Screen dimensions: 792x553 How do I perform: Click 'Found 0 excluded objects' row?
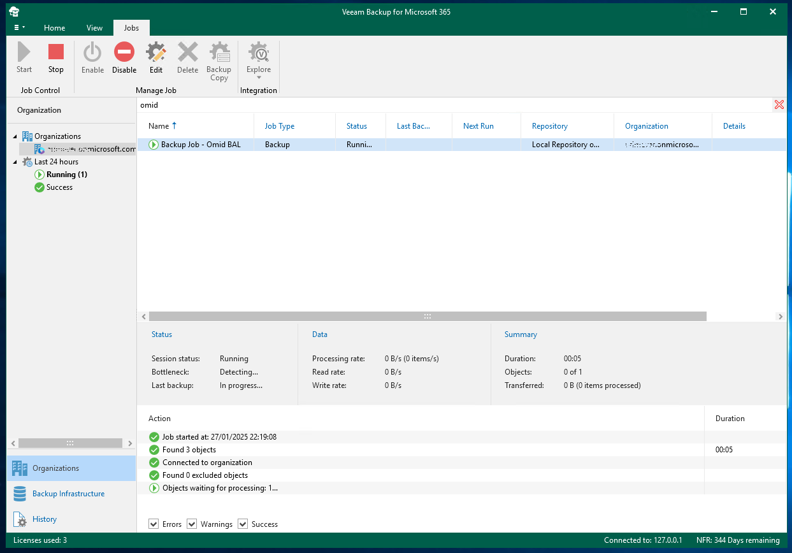tap(461, 475)
